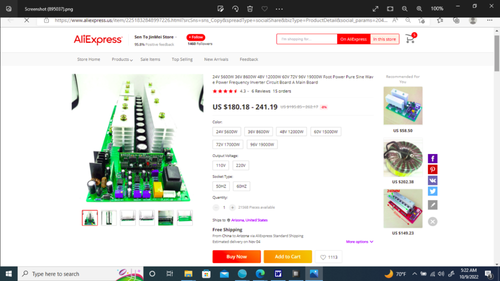Screen dimensions: 500x281
Task: Open browser profile avatar
Action: (x=473, y=20)
